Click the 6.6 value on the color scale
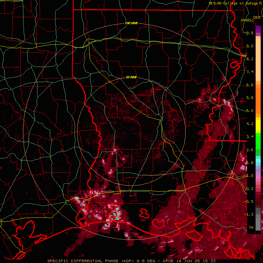 (250, 85)
